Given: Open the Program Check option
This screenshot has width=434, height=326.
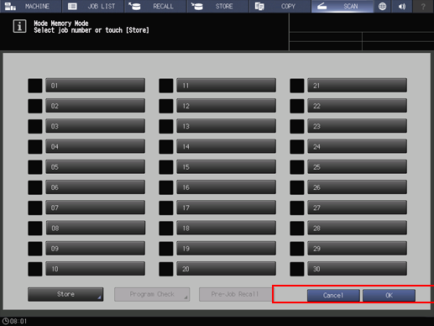Looking at the screenshot, I should [152, 294].
